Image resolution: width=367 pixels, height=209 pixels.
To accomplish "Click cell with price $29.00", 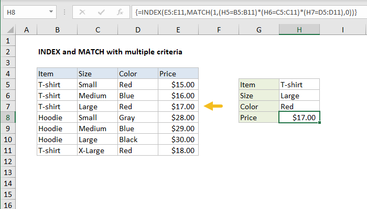I will pyautogui.click(x=178, y=129).
